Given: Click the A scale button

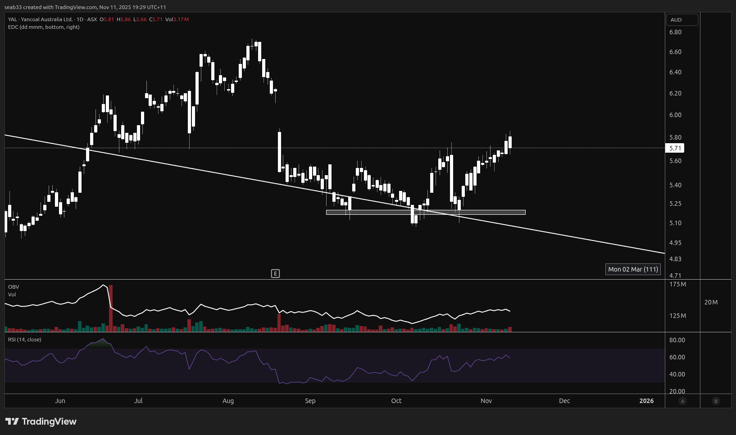Looking at the screenshot, I should tap(682, 401).
